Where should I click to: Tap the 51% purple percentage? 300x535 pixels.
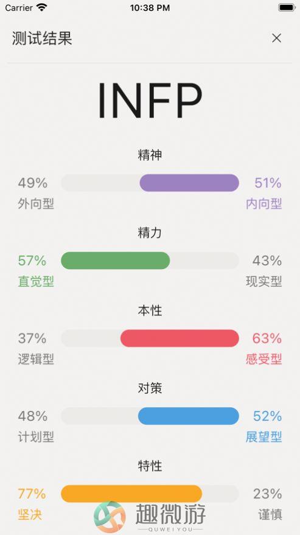tap(268, 183)
